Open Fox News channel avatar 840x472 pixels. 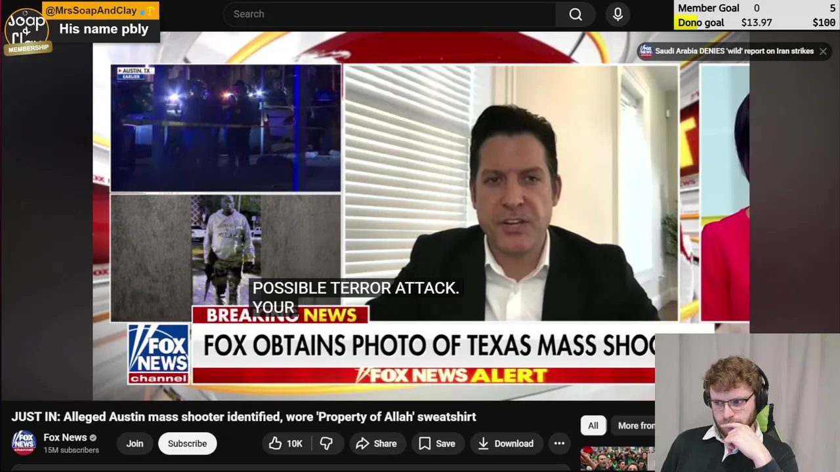click(24, 443)
